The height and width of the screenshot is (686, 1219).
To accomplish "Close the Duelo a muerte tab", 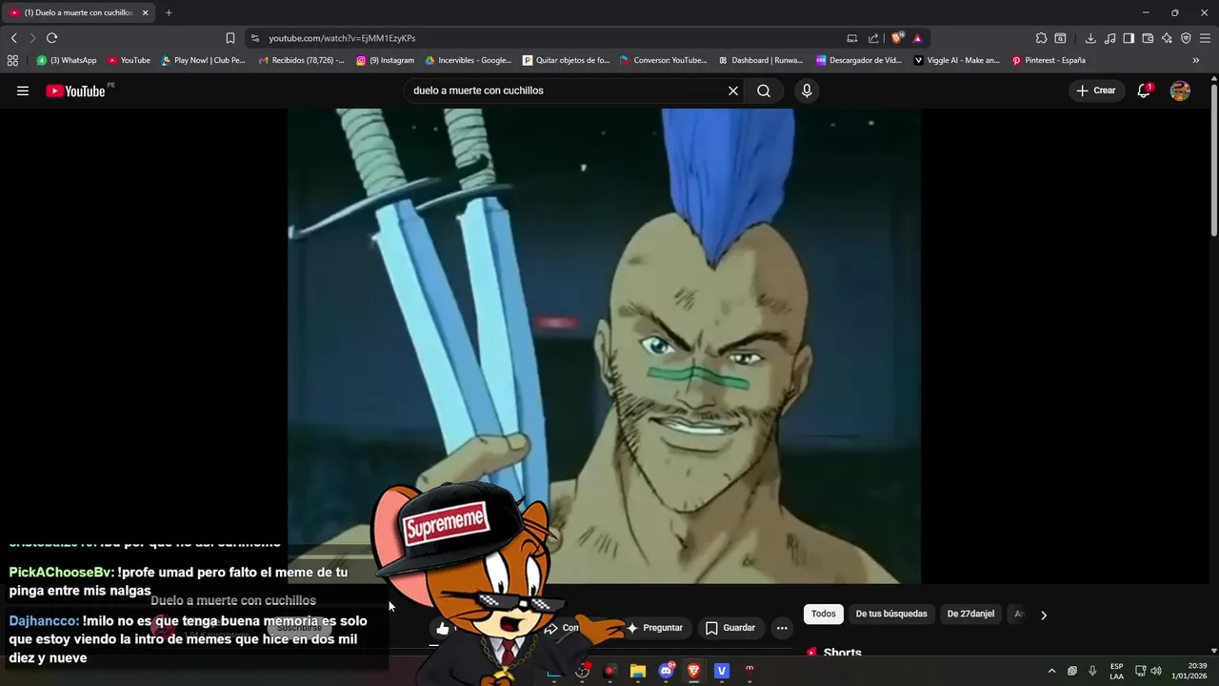I will tap(145, 13).
